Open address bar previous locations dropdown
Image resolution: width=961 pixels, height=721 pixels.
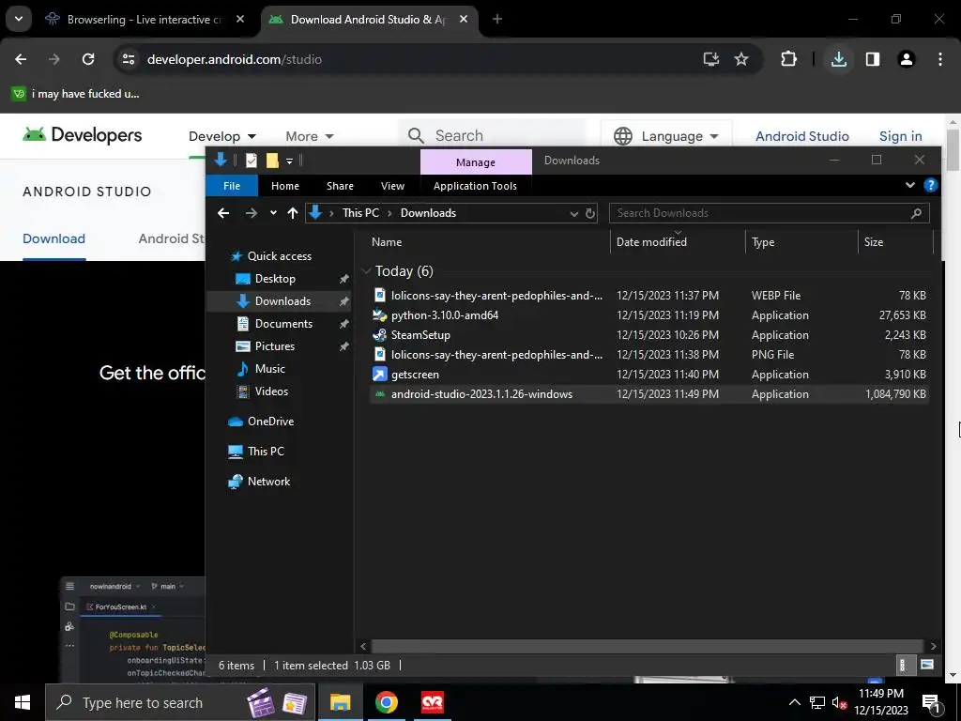pos(573,213)
